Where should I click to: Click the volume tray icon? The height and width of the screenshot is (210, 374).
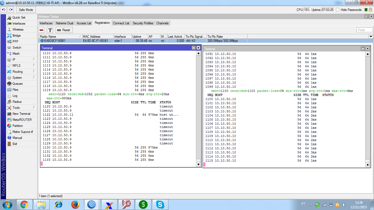[x=344, y=205]
